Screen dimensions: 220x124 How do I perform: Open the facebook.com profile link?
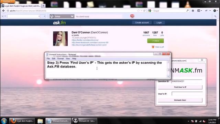pos(90,42)
